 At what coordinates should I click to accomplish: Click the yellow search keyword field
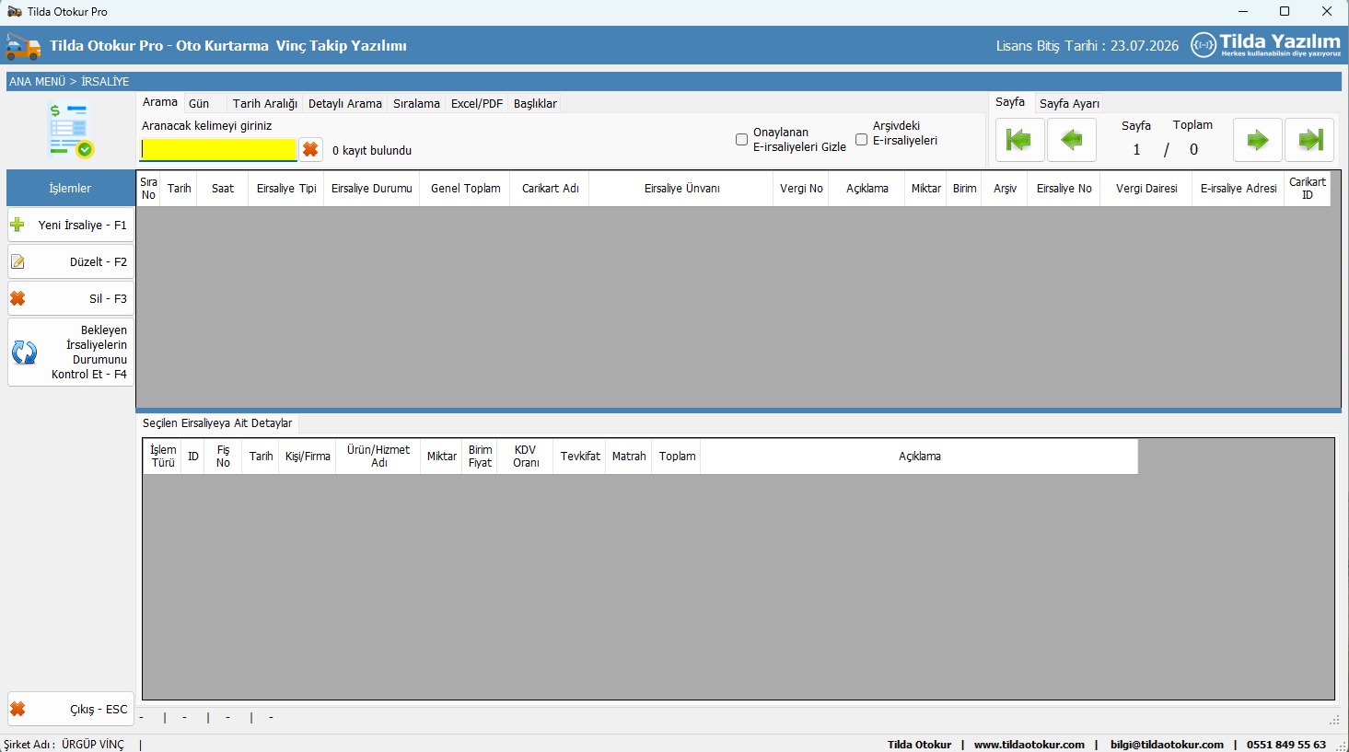(x=218, y=150)
